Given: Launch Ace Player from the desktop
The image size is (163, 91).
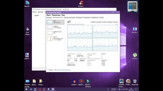Looking at the screenshot, I should tap(28, 31).
